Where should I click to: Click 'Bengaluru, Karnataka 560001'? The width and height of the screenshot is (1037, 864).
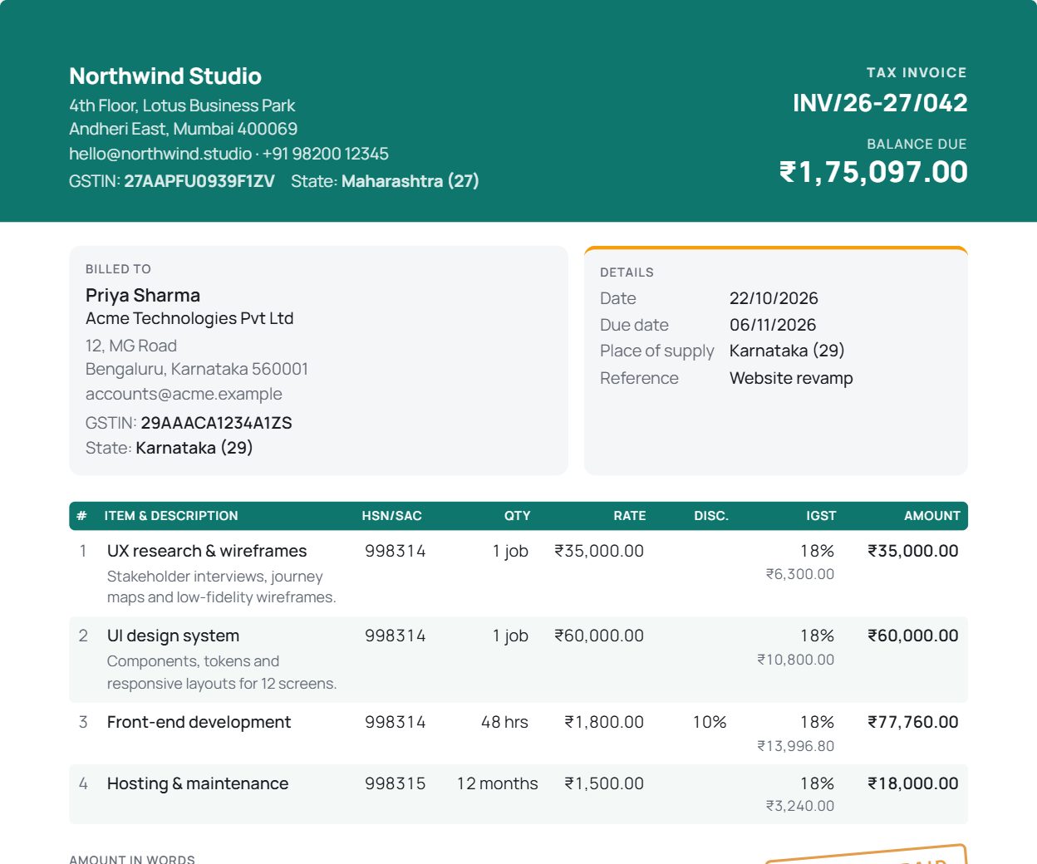pyautogui.click(x=197, y=369)
